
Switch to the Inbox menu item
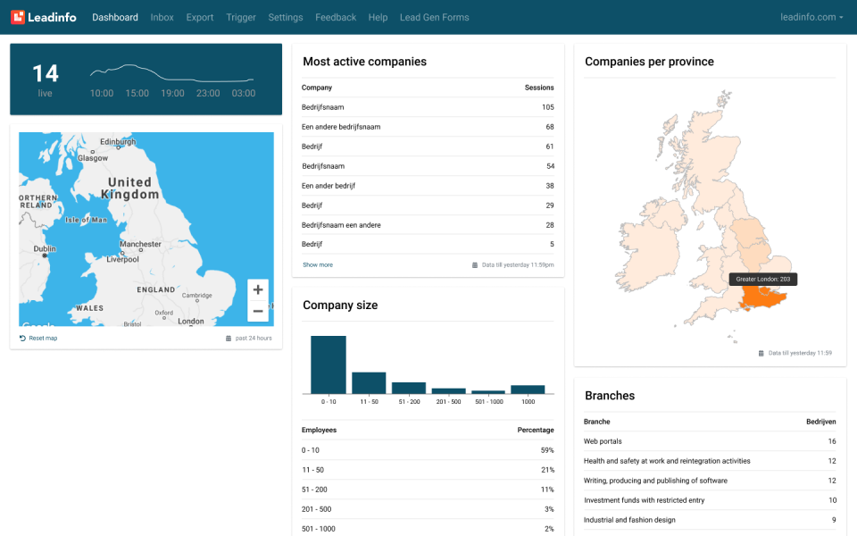[x=162, y=17]
